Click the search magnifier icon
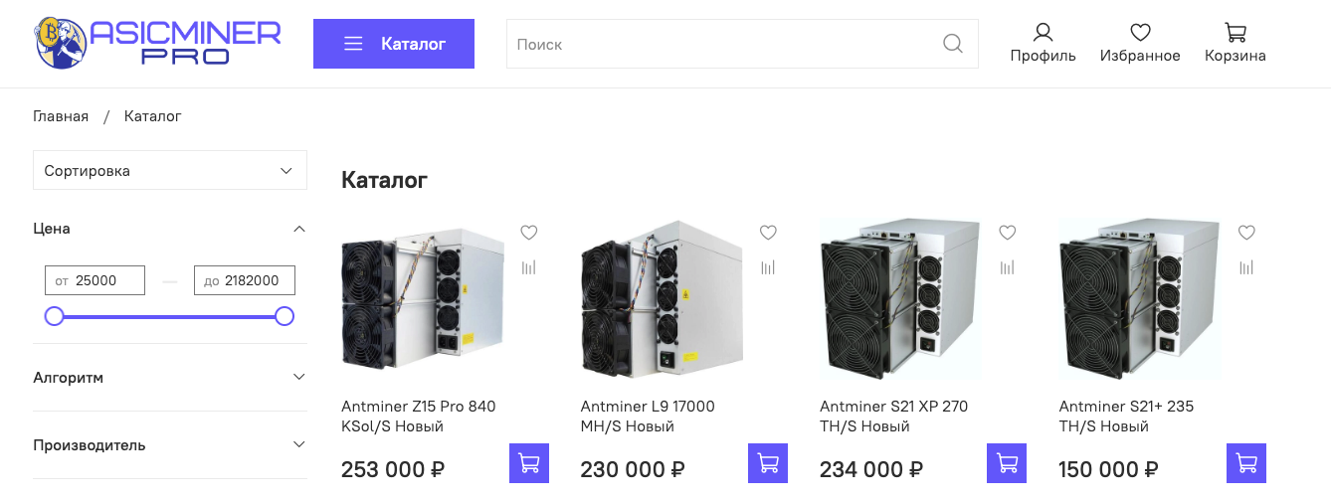Image resolution: width=1331 pixels, height=504 pixels. (952, 44)
